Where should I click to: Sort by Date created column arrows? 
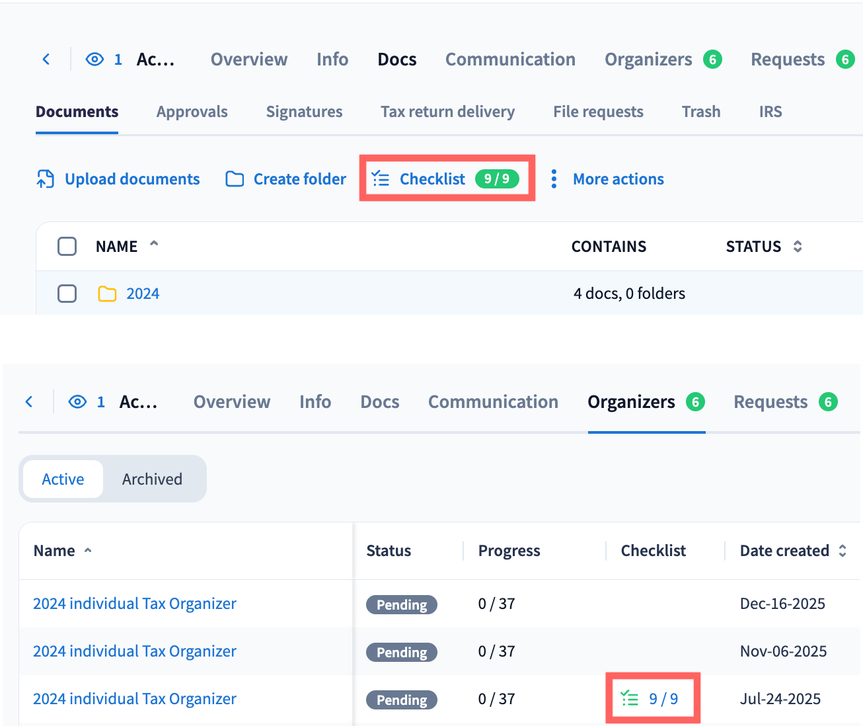point(843,551)
